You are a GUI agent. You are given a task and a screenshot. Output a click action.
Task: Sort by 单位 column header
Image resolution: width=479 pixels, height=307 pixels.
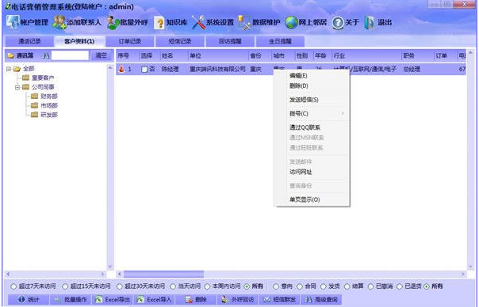218,56
